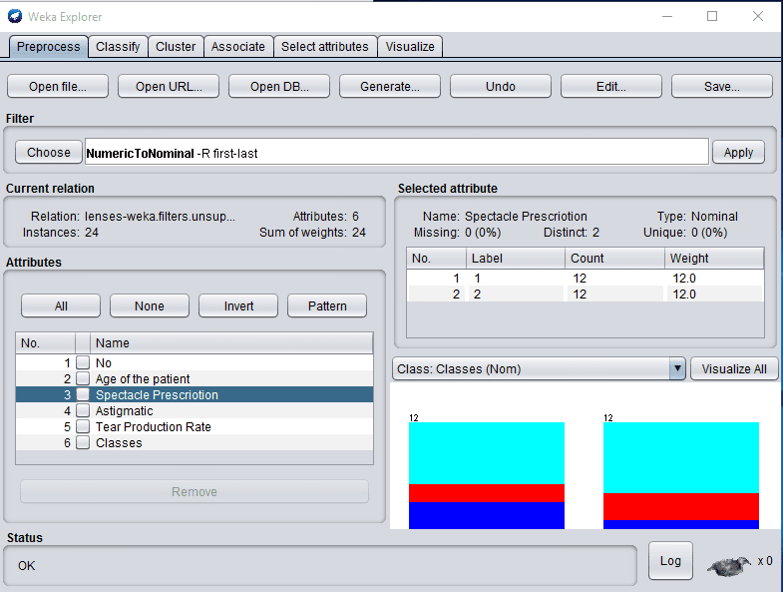Select the Preprocess tab
The image size is (783, 592).
[49, 47]
